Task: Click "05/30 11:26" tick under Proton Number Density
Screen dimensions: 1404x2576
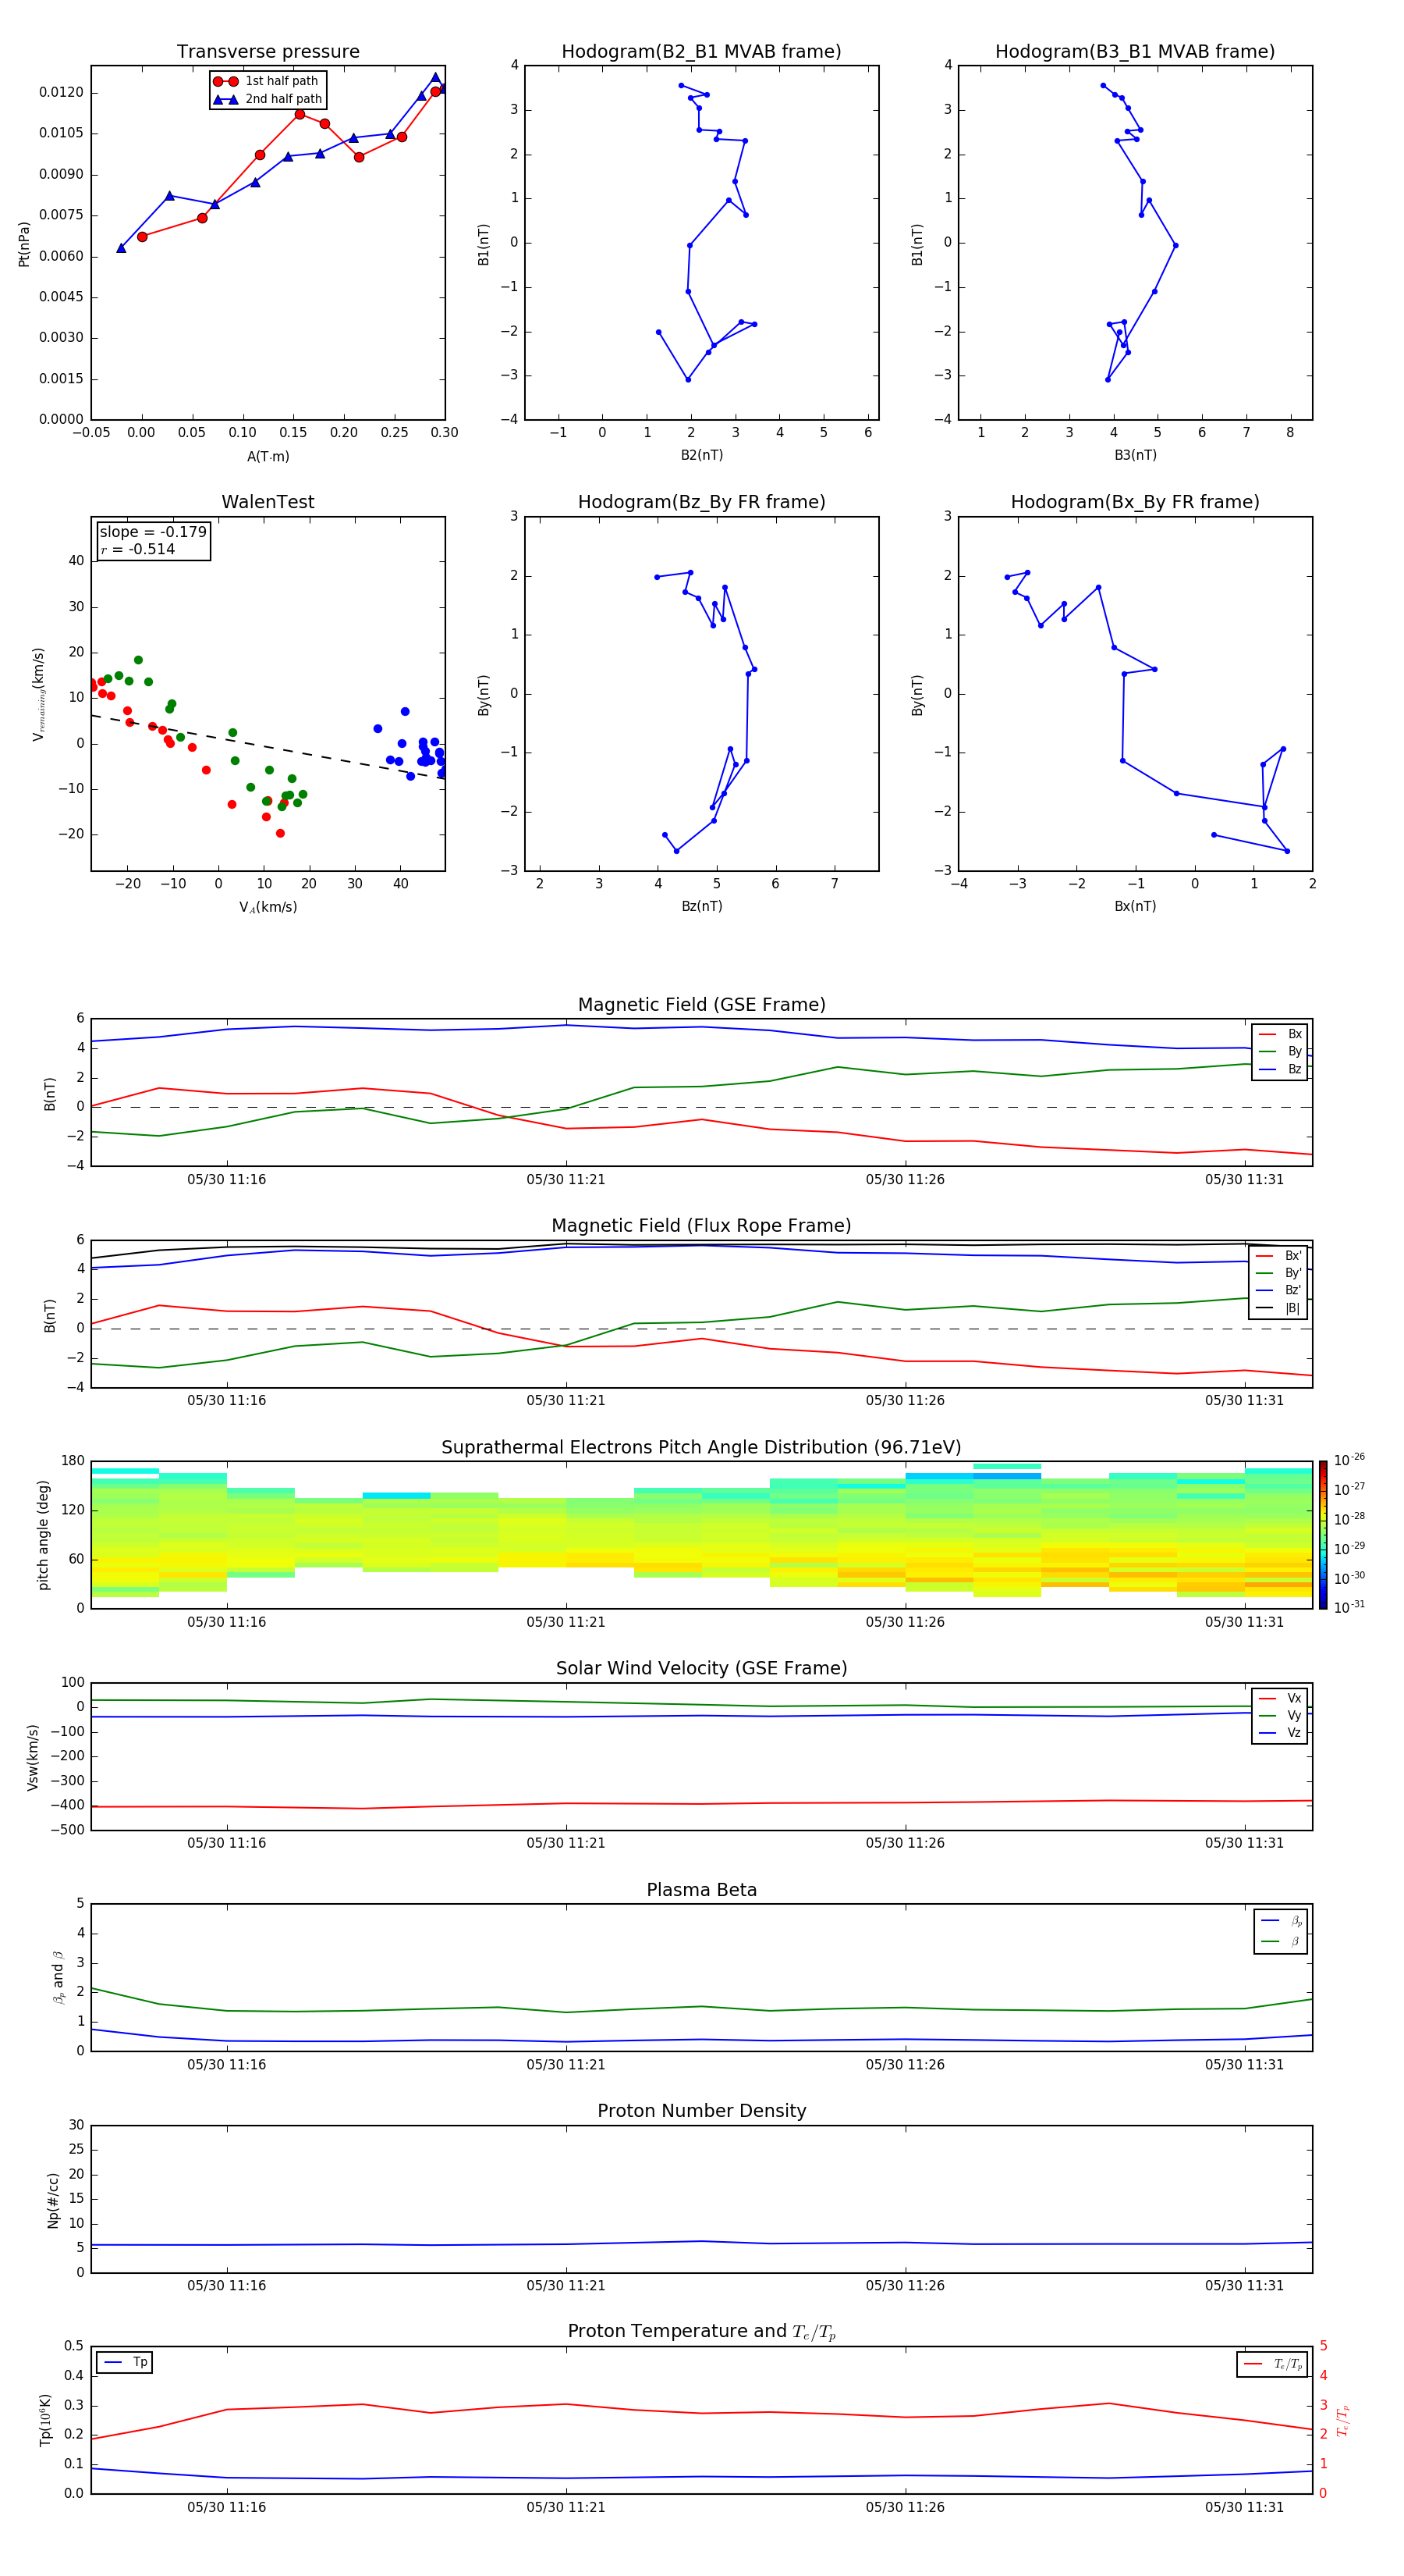Action: (904, 2286)
